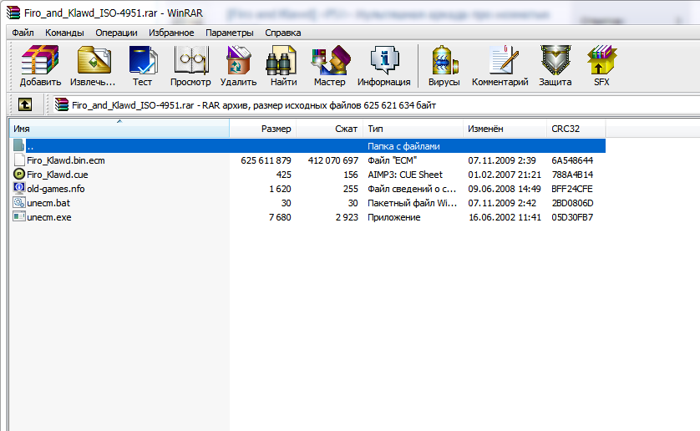This screenshot has height=431, width=700.
Task: Open the Справка menu
Action: pyautogui.click(x=283, y=33)
